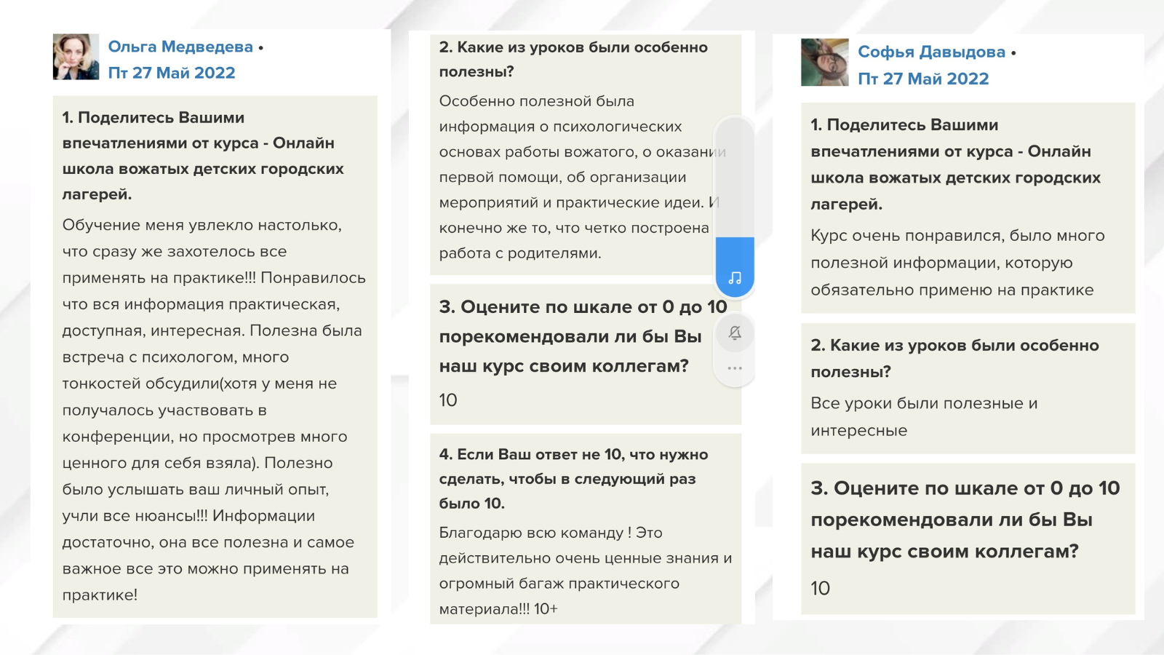The height and width of the screenshot is (655, 1164).
Task: Open Софья Давыдова profile link
Action: tap(931, 52)
